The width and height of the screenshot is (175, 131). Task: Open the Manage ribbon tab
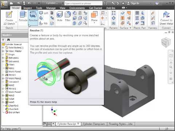coord(51,8)
